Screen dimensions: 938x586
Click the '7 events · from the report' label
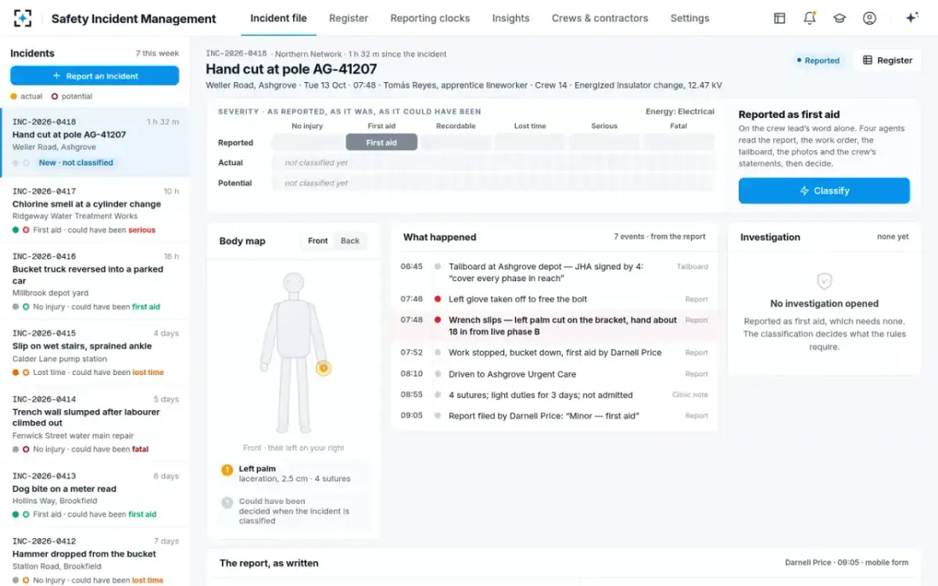click(x=660, y=237)
